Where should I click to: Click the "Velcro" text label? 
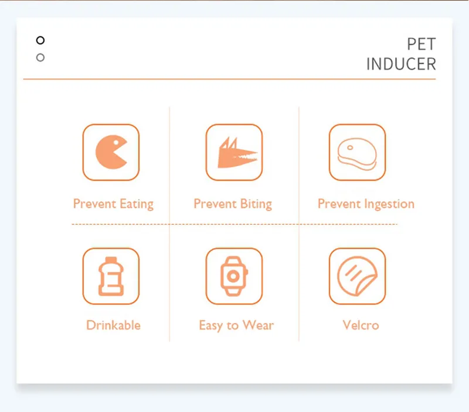click(x=361, y=325)
